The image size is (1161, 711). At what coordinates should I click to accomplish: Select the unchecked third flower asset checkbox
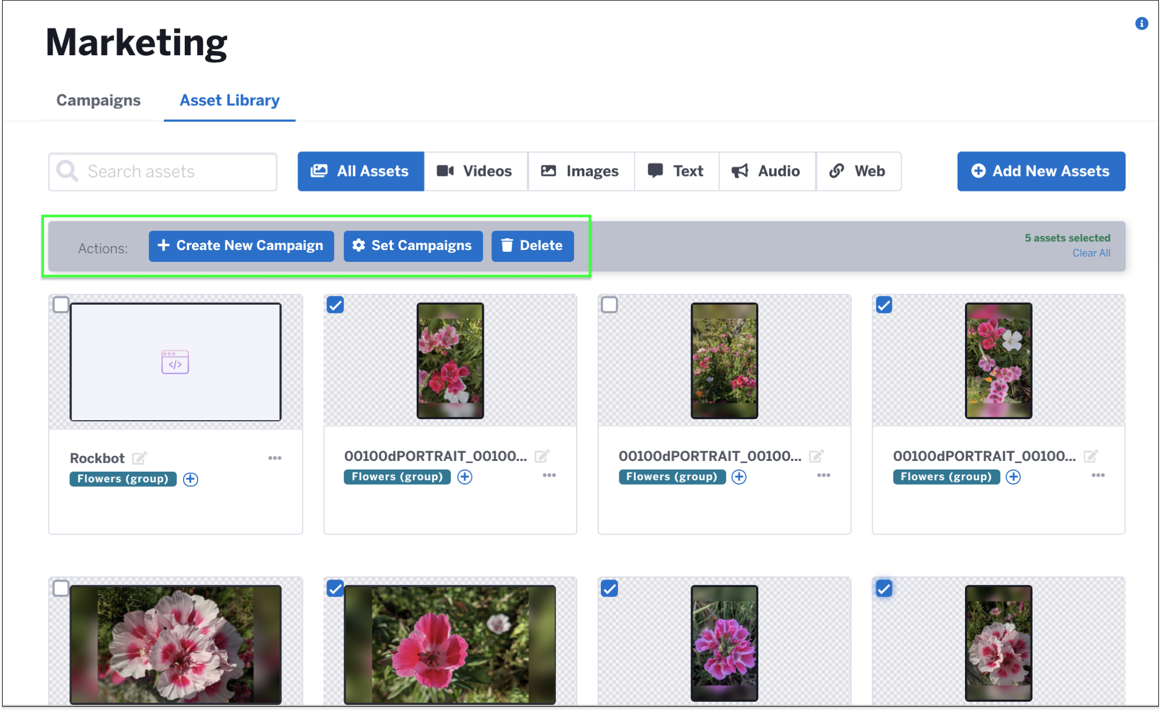[x=609, y=305]
